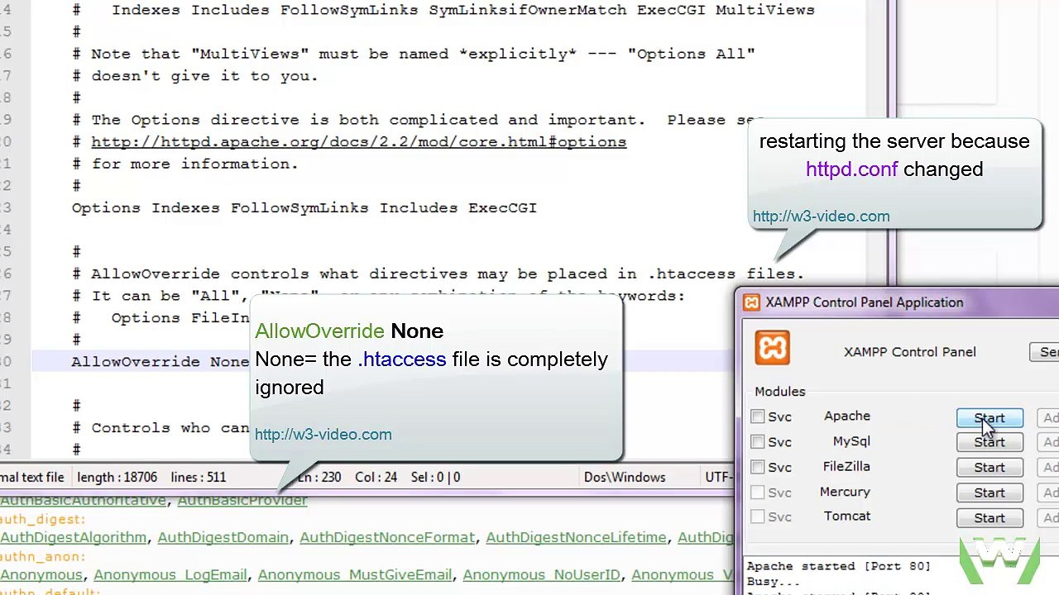
Task: Click the Dos\Windows status bar entry
Action: [x=625, y=477]
